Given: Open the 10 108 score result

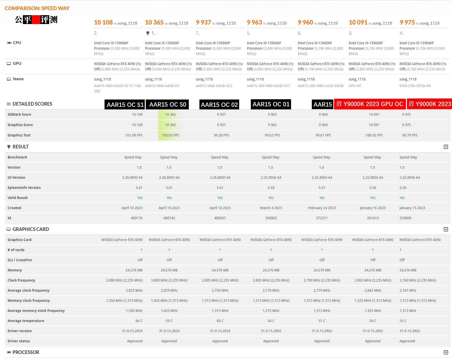Looking at the screenshot, I should 103,23.
